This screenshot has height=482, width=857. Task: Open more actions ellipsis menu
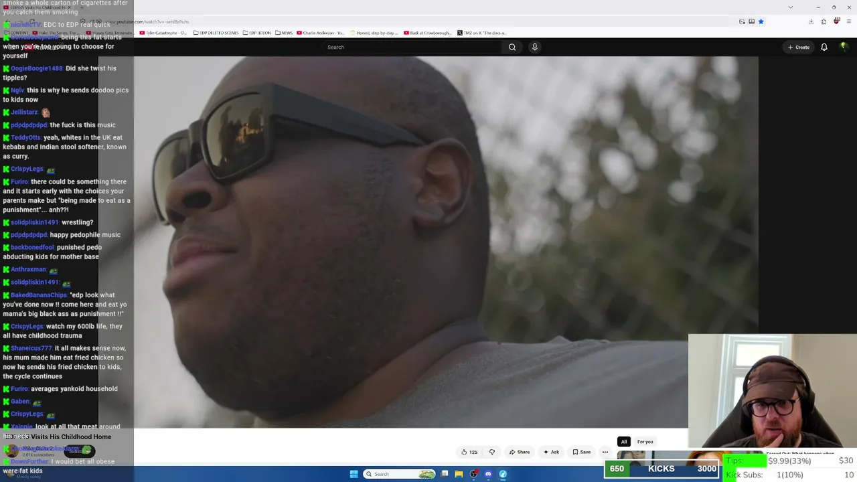[x=605, y=452]
